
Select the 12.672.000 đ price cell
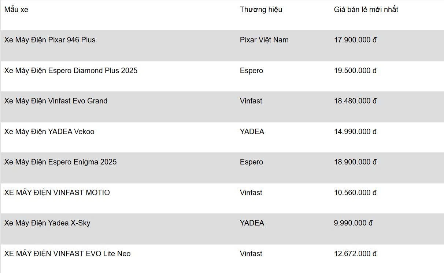pyautogui.click(x=355, y=254)
